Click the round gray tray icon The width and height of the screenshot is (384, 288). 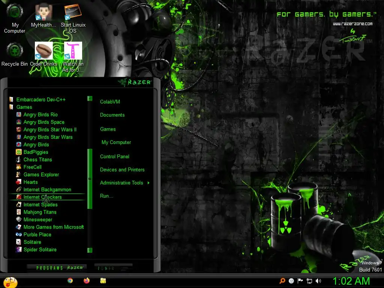291,281
